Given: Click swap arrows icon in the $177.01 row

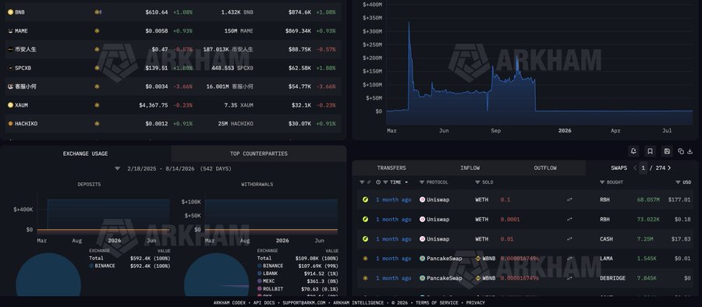Looking at the screenshot, I should click(569, 199).
